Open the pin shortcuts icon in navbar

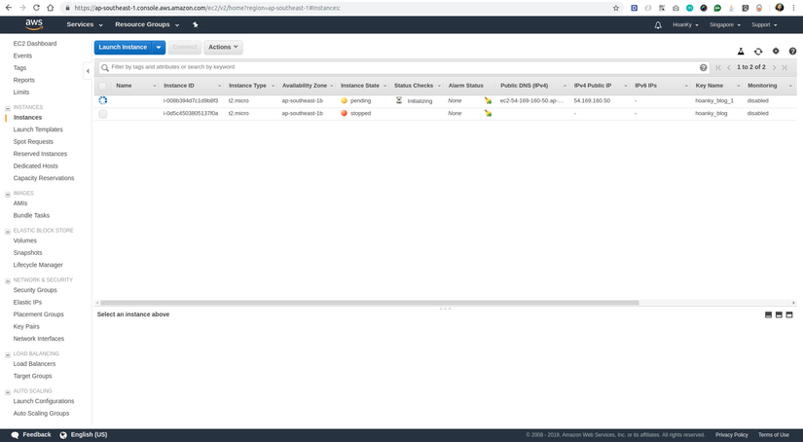click(x=195, y=24)
